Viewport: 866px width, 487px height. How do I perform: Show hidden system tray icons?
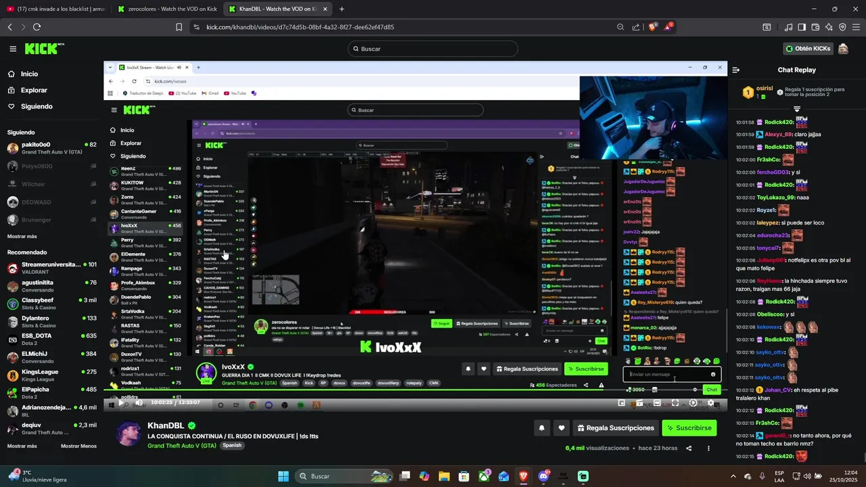coord(733,476)
